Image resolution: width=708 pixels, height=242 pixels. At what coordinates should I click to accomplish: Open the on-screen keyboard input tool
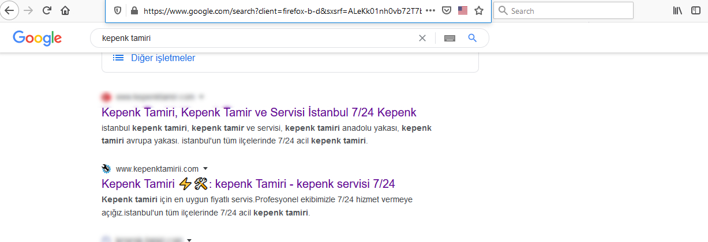pos(449,38)
